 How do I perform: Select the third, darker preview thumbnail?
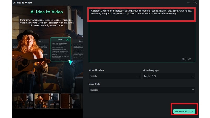pos(72,101)
